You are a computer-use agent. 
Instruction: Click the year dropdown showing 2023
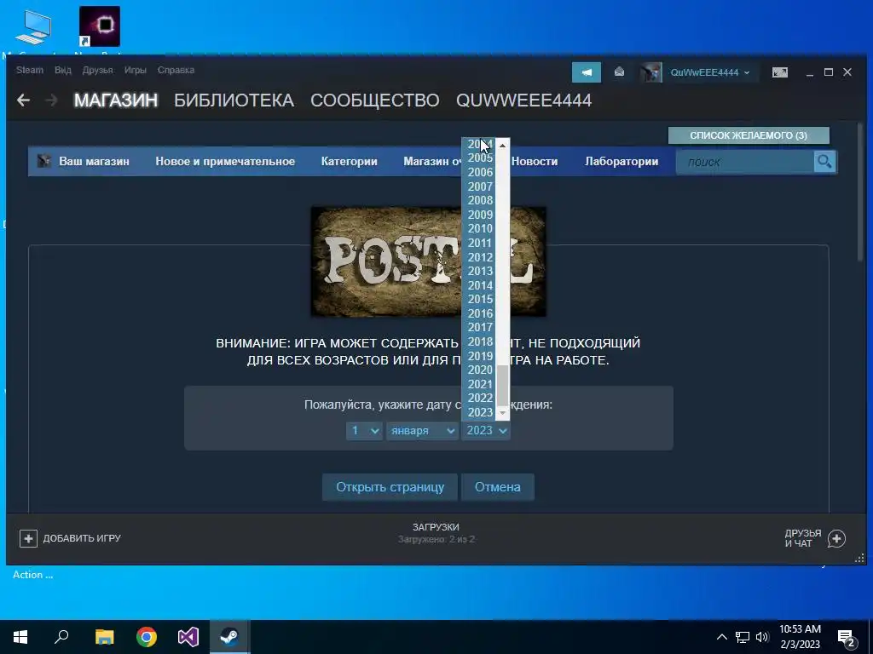pyautogui.click(x=486, y=430)
